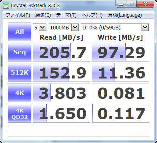Select the 512K write result 11.36

point(120,72)
